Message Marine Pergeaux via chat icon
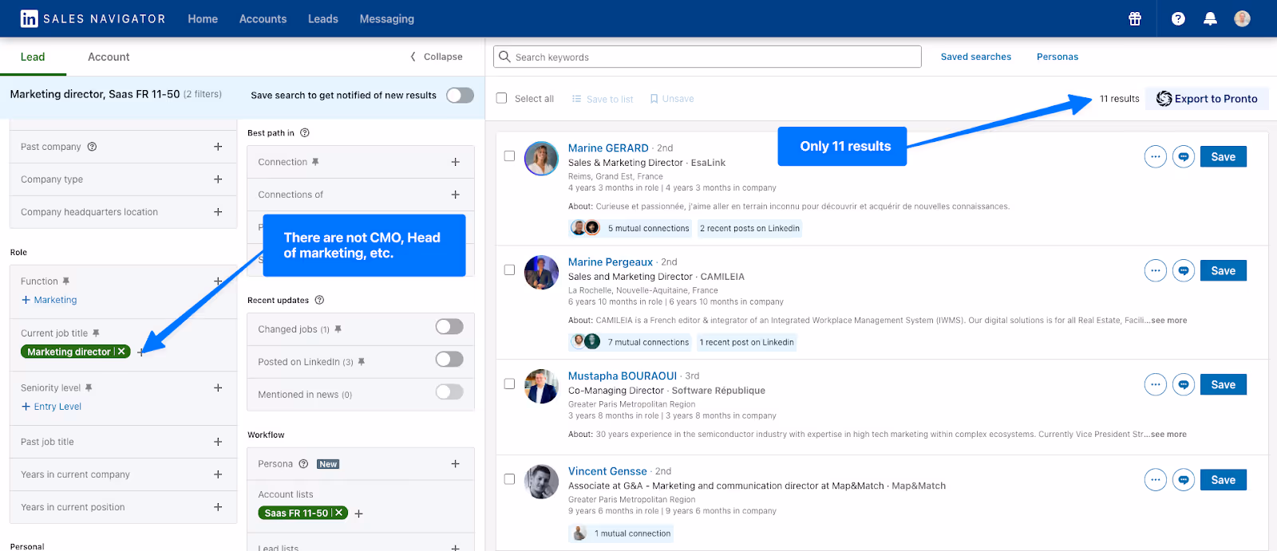This screenshot has height=551, width=1277. tap(1184, 271)
